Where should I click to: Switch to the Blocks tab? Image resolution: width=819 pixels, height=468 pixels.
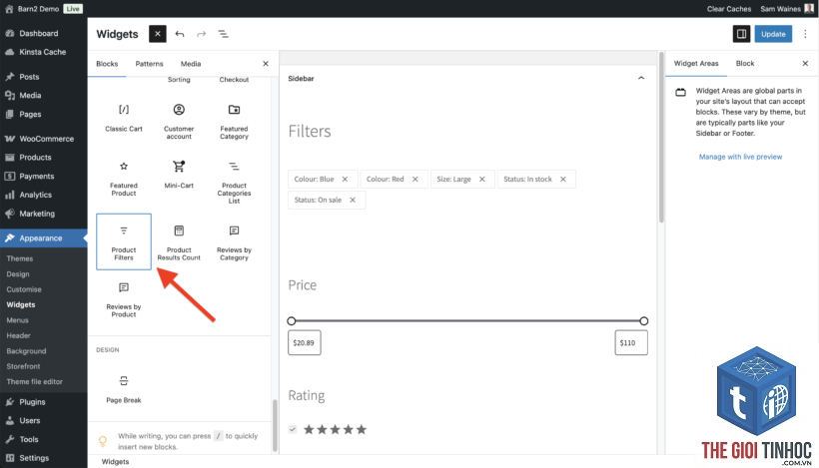[107, 64]
